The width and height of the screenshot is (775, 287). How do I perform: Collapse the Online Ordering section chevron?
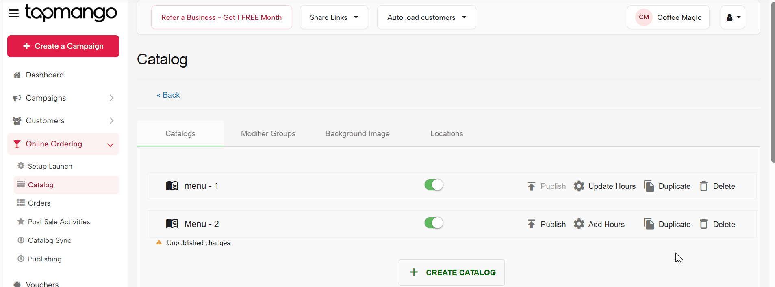click(x=110, y=145)
